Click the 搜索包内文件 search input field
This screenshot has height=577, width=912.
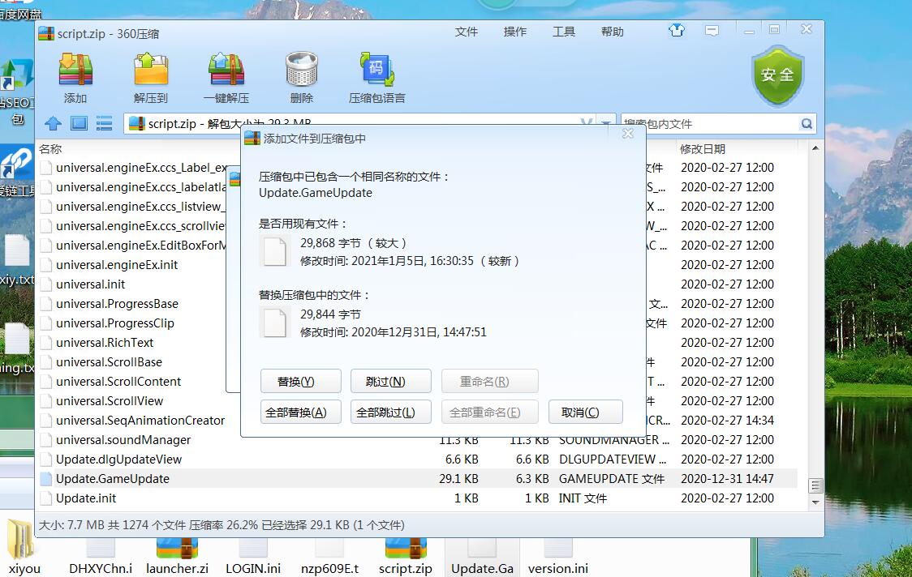(706, 124)
